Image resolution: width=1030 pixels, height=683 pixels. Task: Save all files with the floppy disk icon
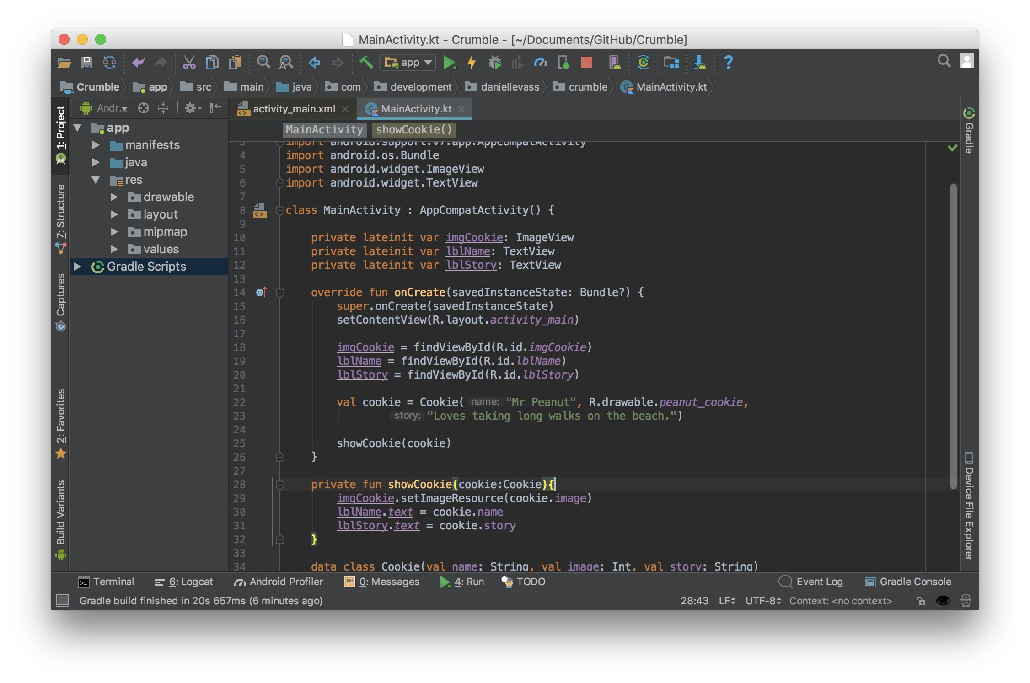pyautogui.click(x=86, y=62)
